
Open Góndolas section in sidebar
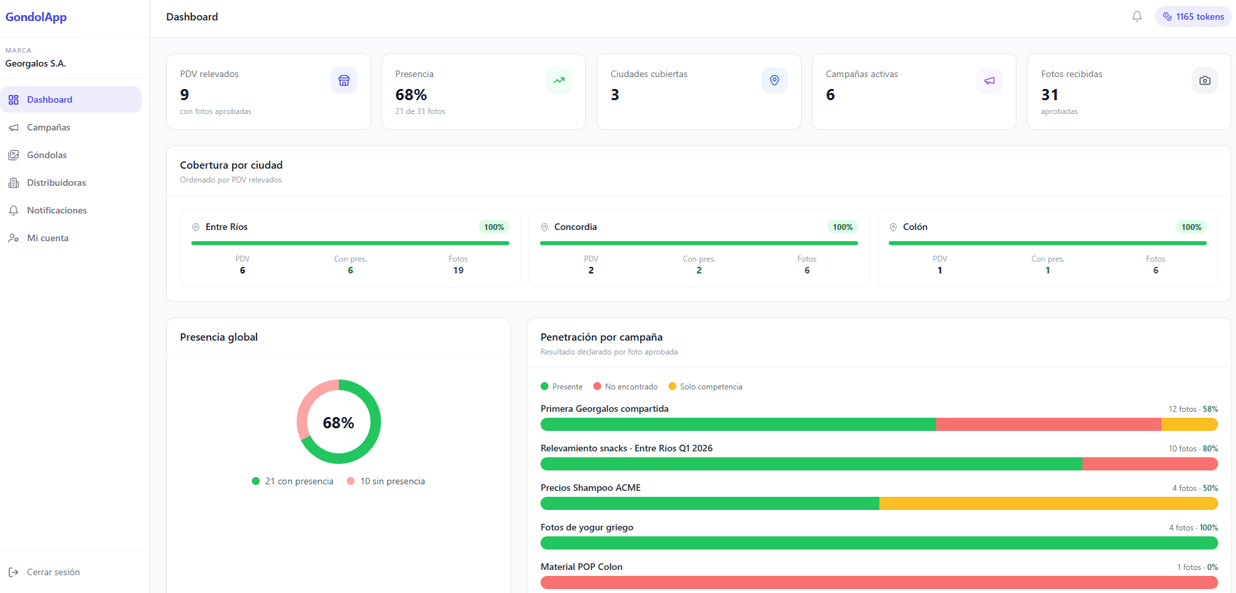click(x=71, y=155)
